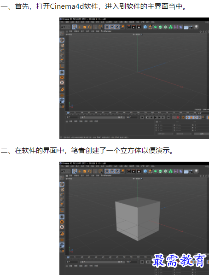The image size is (209, 275).
Task: Click blue Cube primitive icon in first screenshot
Action: coord(145,27)
